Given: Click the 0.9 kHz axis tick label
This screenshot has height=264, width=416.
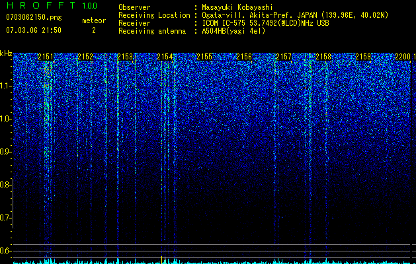Looking at the screenshot, I should click(5, 152).
